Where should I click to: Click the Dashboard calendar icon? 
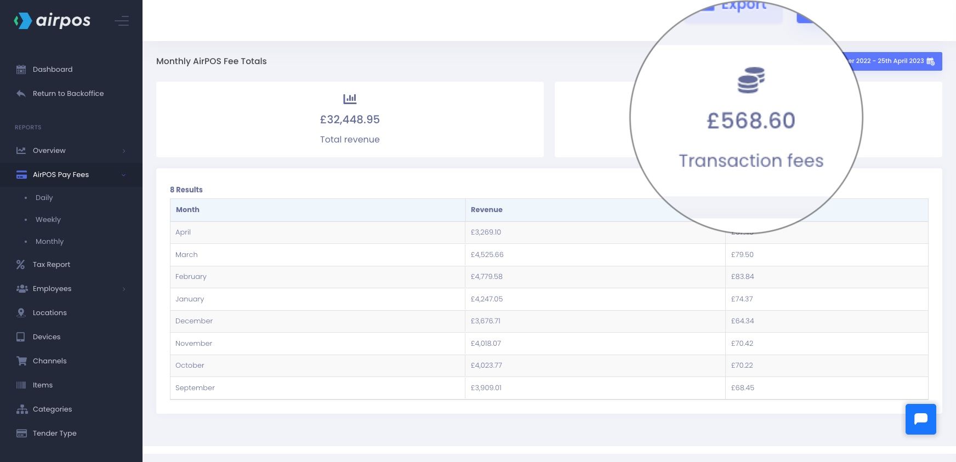tap(21, 70)
